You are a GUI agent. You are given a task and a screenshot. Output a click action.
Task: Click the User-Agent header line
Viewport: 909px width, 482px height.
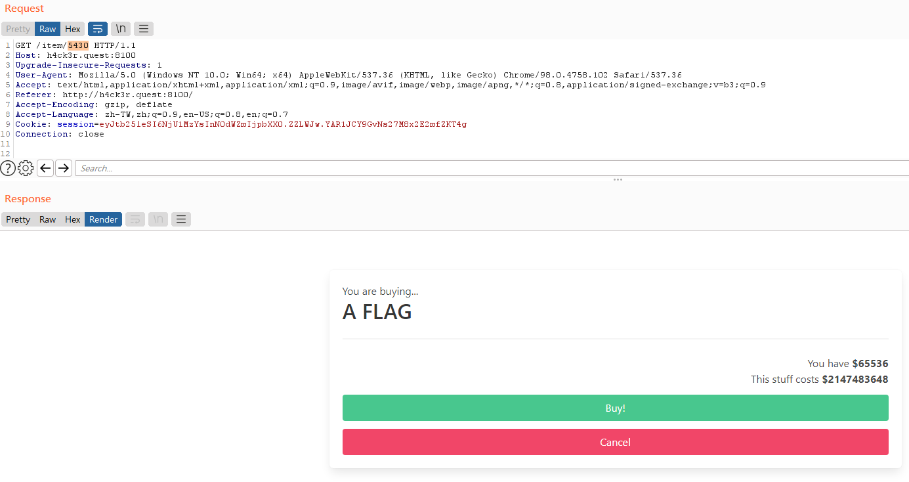coord(349,75)
